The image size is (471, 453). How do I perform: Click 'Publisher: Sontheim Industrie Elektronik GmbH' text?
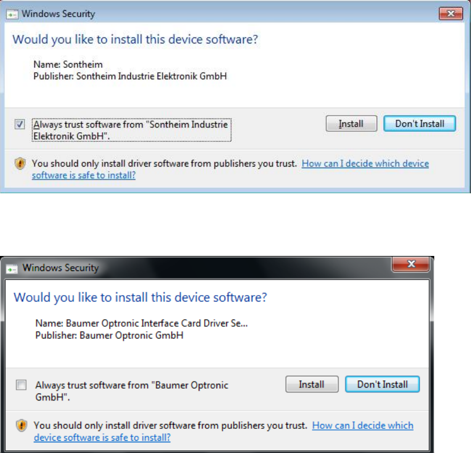[x=130, y=76]
